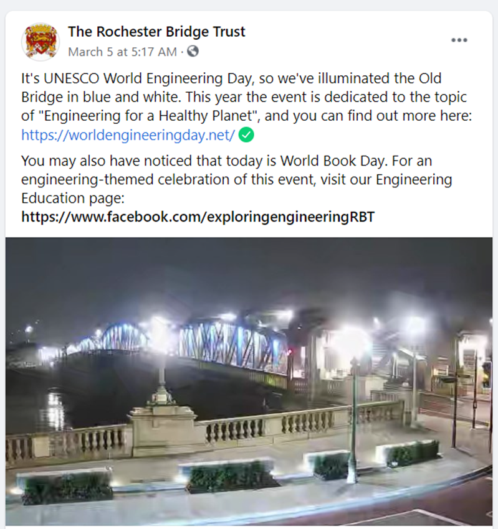The height and width of the screenshot is (529, 498).
Task: Click the public globe privacy icon
Action: [193, 51]
